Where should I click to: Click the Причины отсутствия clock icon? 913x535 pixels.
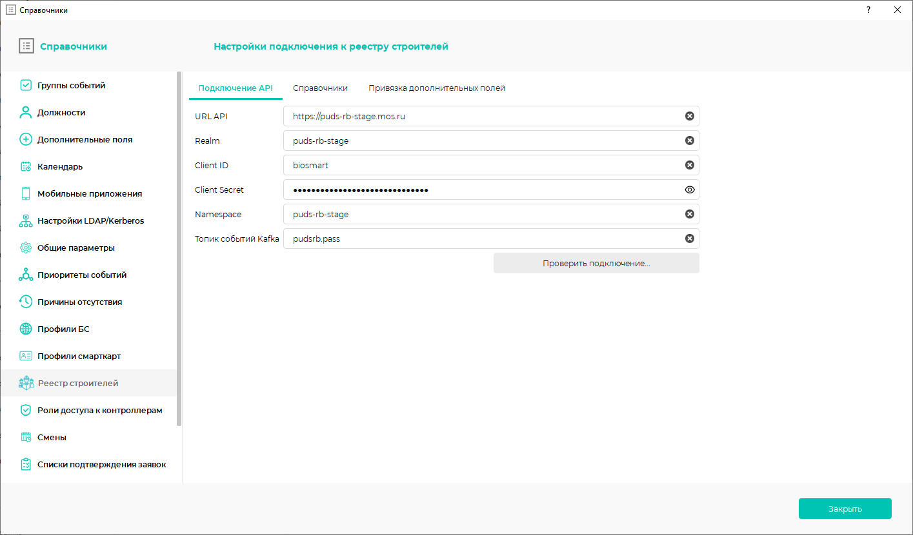point(26,302)
